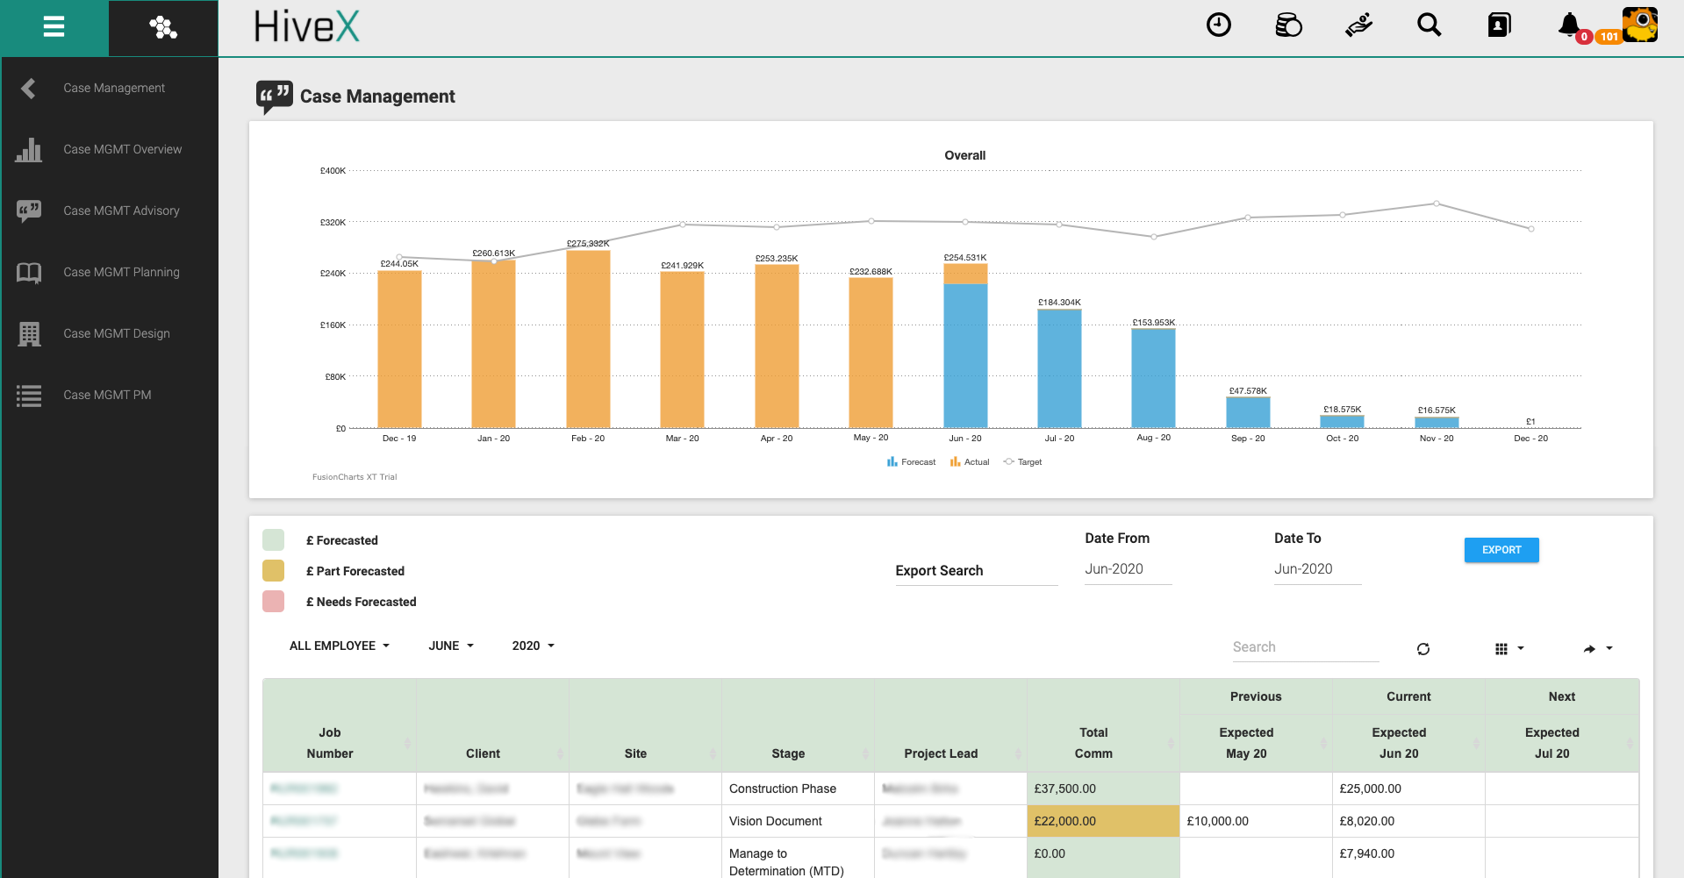This screenshot has height=878, width=1684.
Task: Open the contacts address book icon
Action: pyautogui.click(x=1499, y=25)
